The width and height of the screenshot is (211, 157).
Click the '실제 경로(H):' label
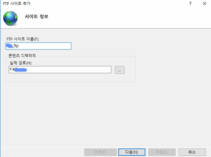[x=21, y=63]
